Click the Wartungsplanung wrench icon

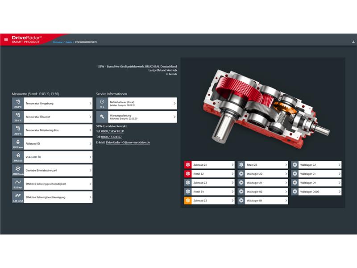point(102,117)
